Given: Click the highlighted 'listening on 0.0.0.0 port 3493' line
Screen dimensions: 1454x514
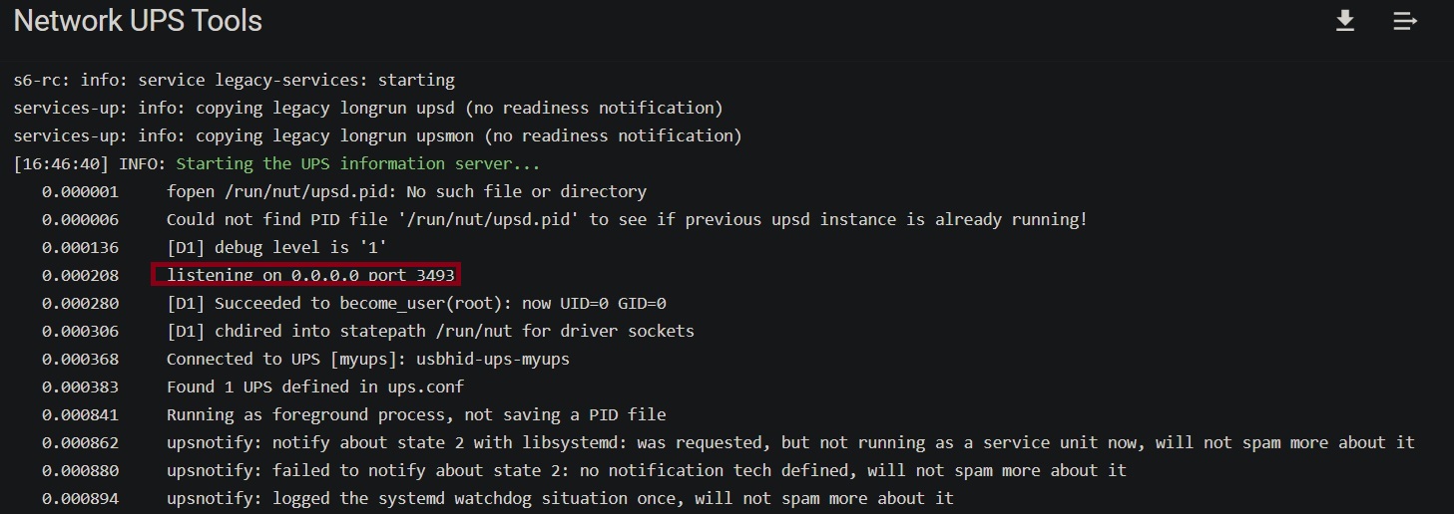Looking at the screenshot, I should point(310,275).
